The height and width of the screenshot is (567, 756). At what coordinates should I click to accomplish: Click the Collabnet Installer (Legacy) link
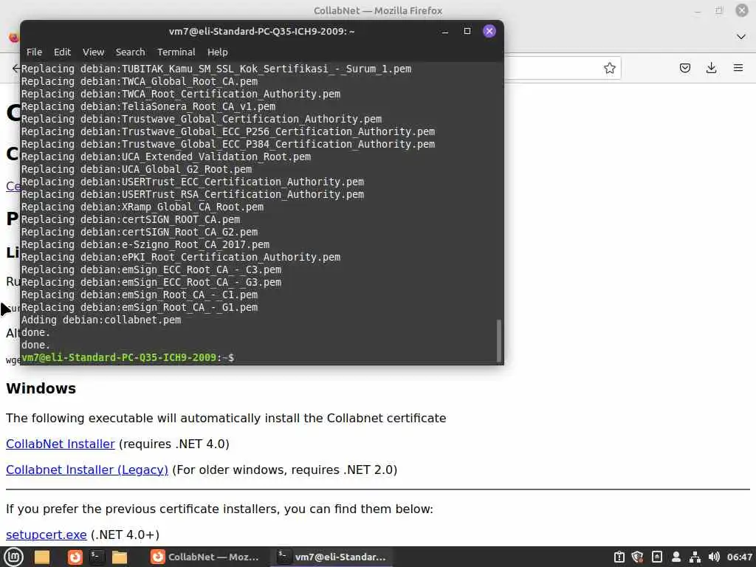tap(87, 470)
